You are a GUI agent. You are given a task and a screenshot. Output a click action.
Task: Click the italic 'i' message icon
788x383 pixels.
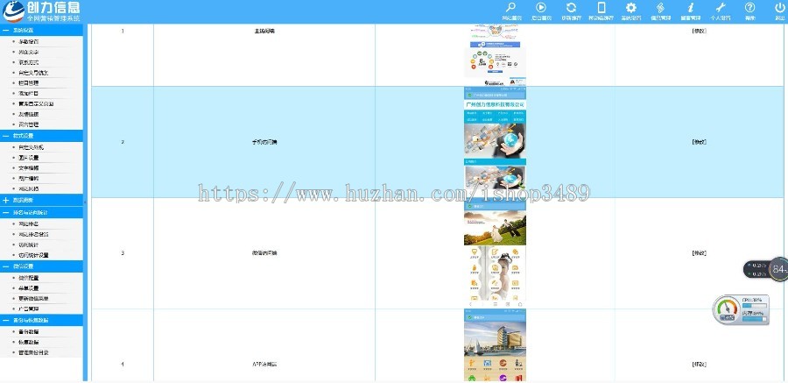pos(691,8)
